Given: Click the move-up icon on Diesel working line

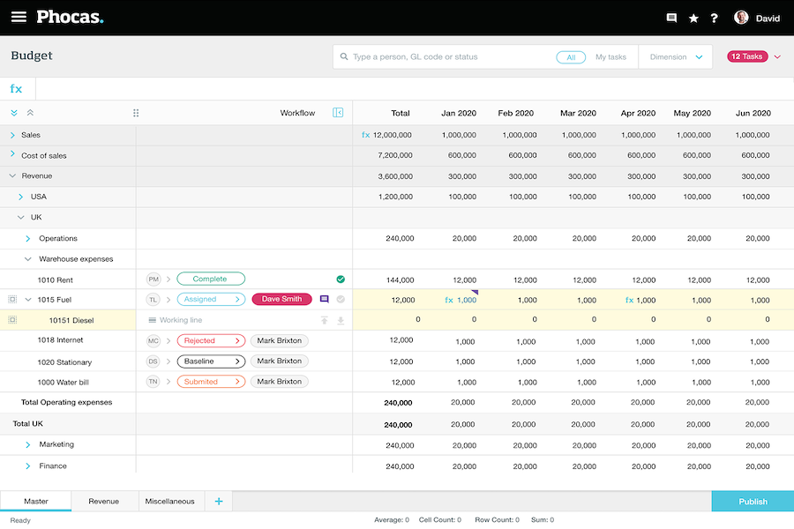Looking at the screenshot, I should pos(324,320).
